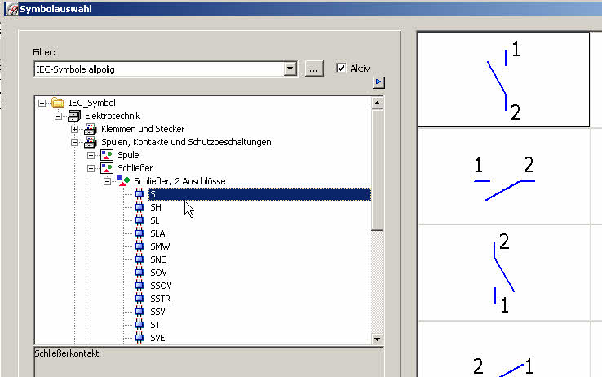The image size is (602, 377).
Task: Select the S symbol row
Action: coord(259,194)
